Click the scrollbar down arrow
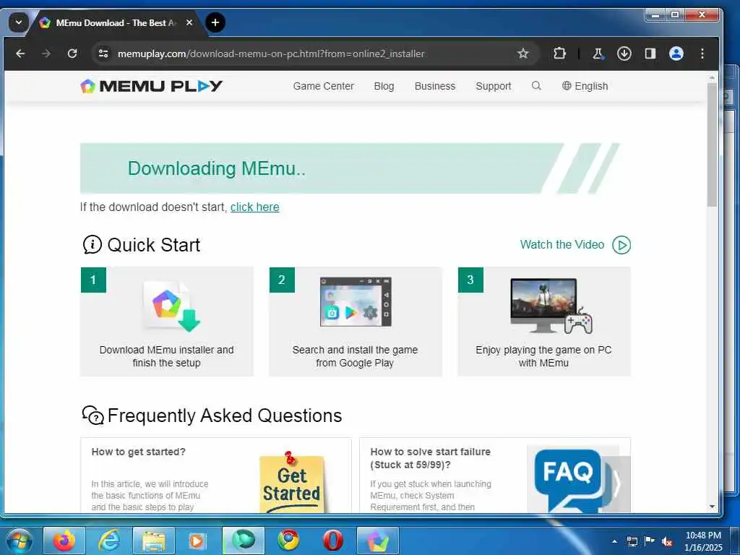Viewport: 740px width, 555px height. click(x=712, y=507)
